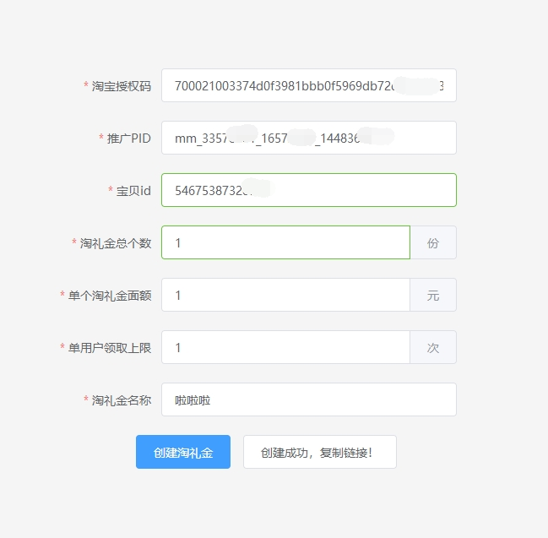Click the red asterisk before 淘宝授权码
The width and height of the screenshot is (548, 538).
point(86,86)
